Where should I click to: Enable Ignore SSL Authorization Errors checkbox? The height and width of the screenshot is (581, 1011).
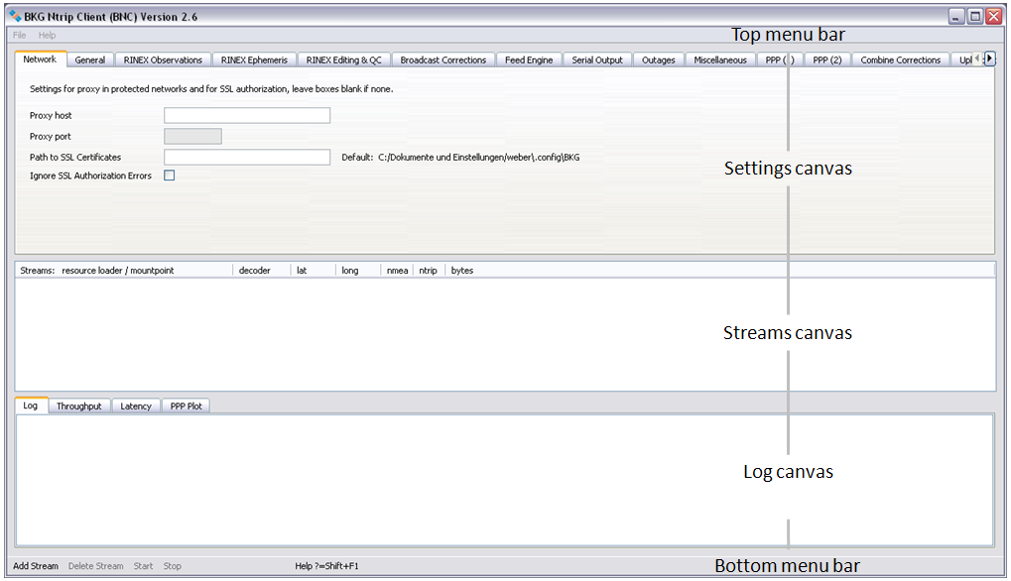(170, 176)
